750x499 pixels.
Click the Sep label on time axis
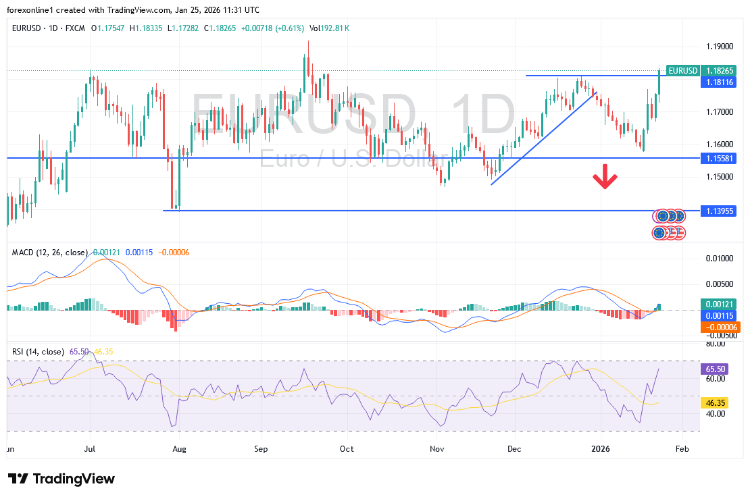pos(261,448)
